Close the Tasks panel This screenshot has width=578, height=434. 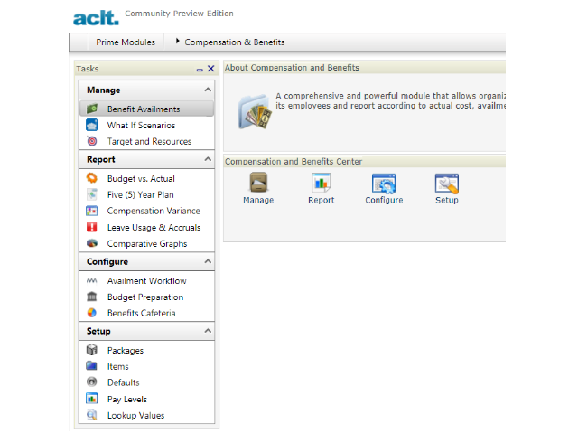(210, 69)
